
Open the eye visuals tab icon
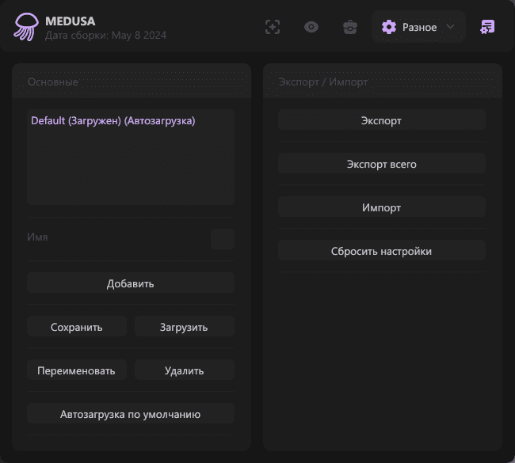click(311, 27)
